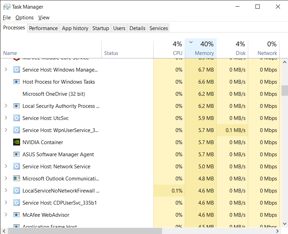Click the vertical scrollbar down arrow

285,224
